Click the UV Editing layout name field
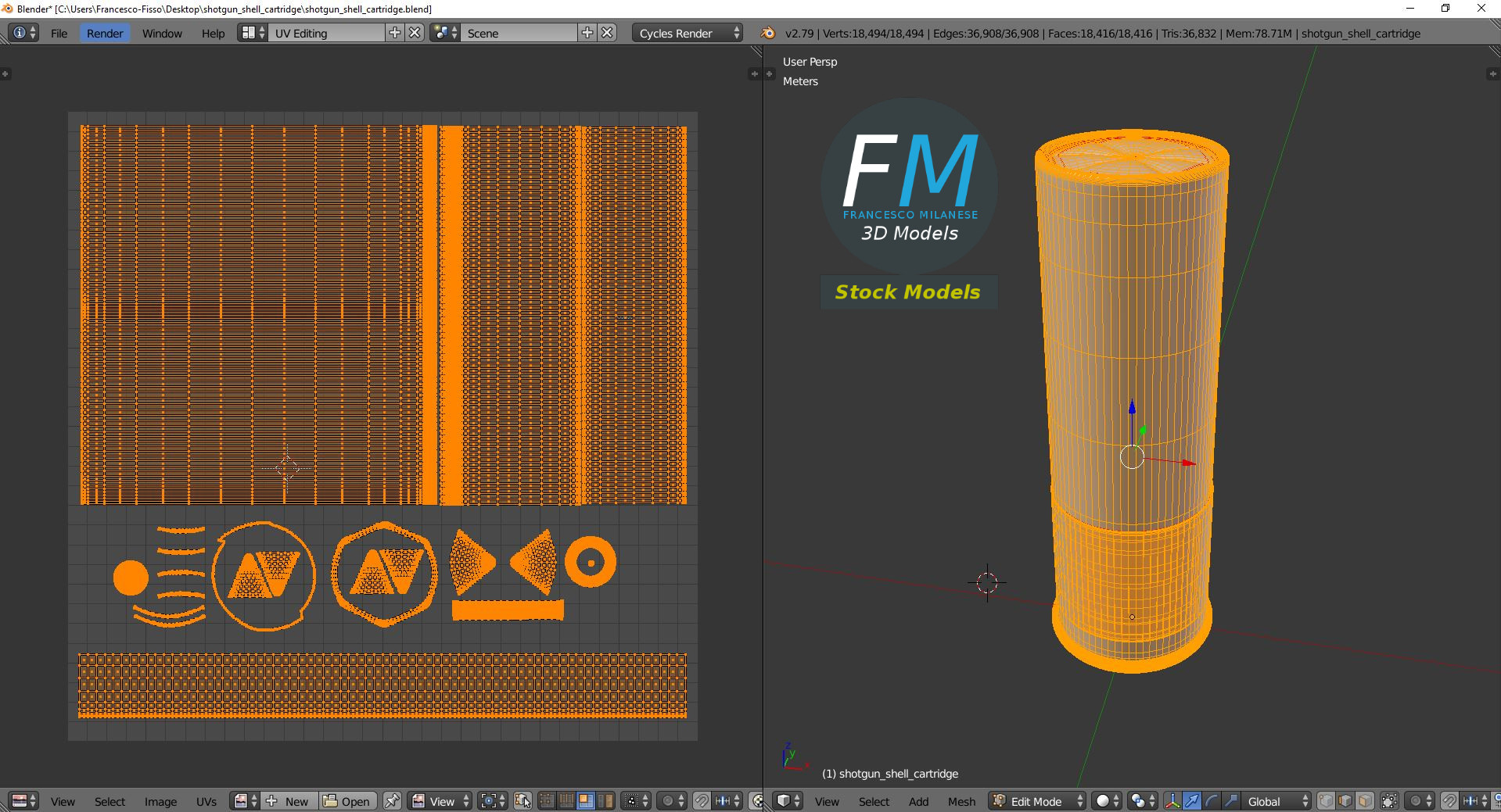The height and width of the screenshot is (812, 1501). (326, 33)
